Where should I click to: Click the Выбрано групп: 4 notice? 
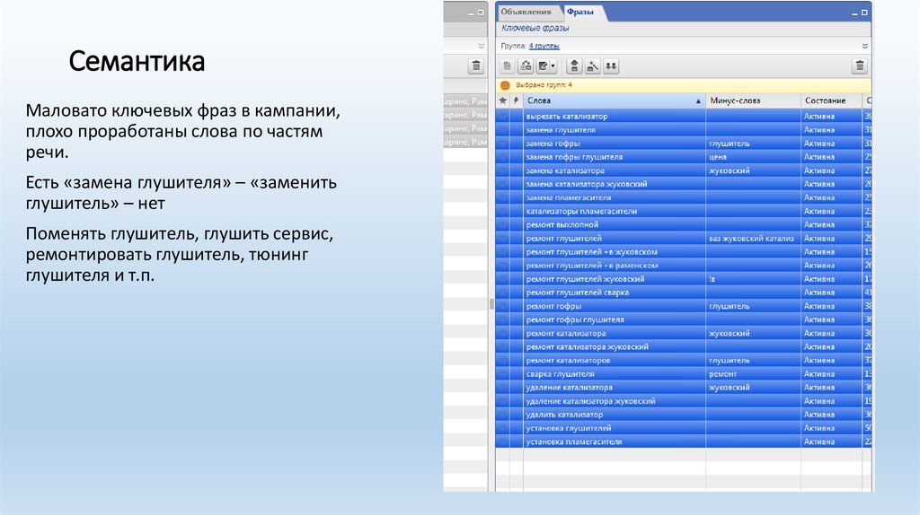[x=544, y=85]
